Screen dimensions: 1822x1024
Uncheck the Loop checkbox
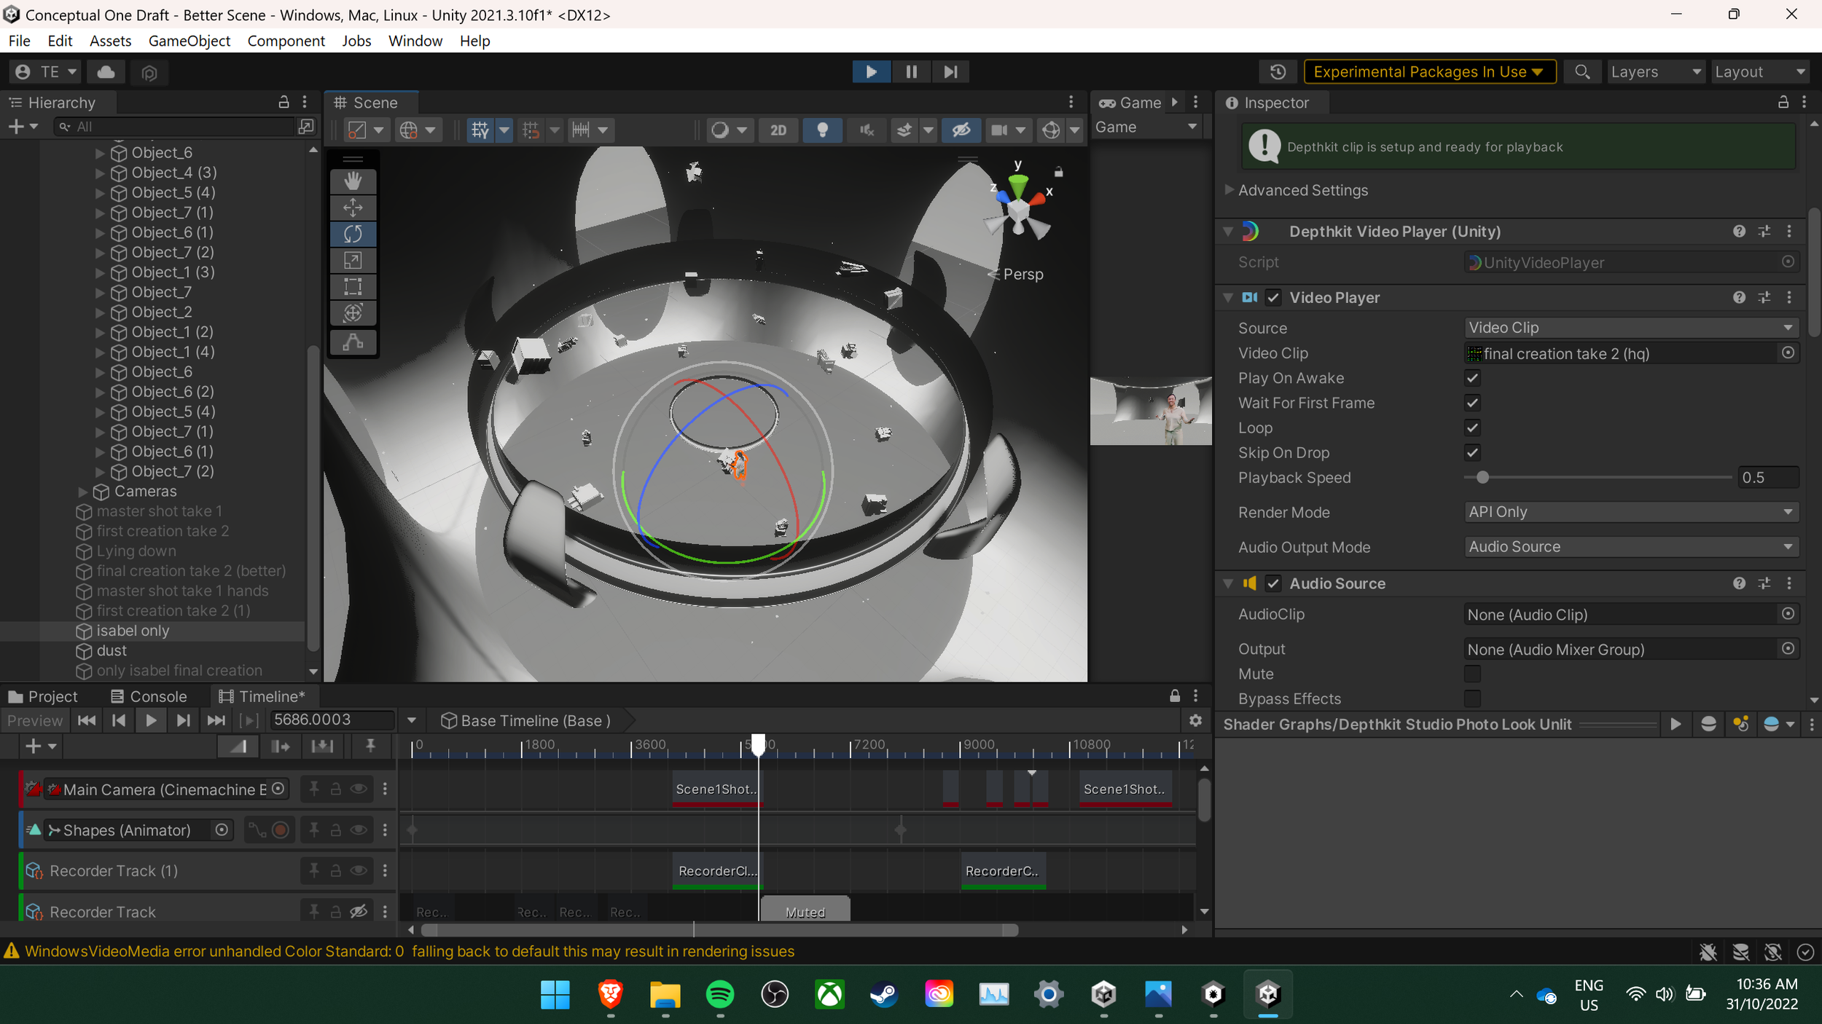coord(1472,428)
